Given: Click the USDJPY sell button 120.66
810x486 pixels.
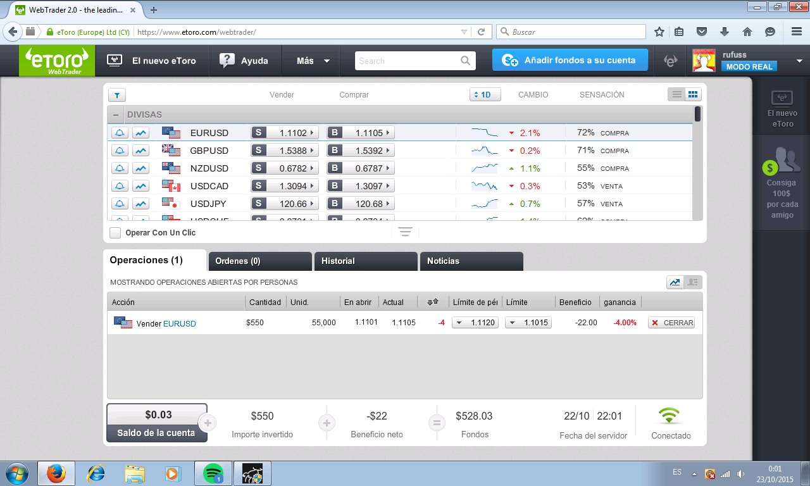Looking at the screenshot, I should click(x=285, y=204).
